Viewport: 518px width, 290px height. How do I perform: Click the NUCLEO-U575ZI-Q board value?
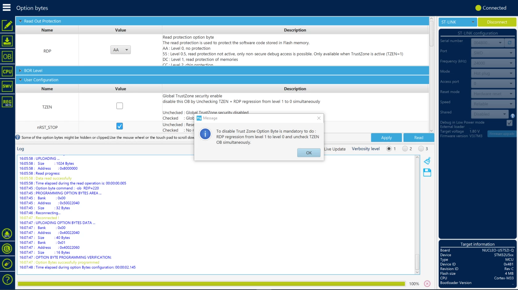pyautogui.click(x=498, y=250)
